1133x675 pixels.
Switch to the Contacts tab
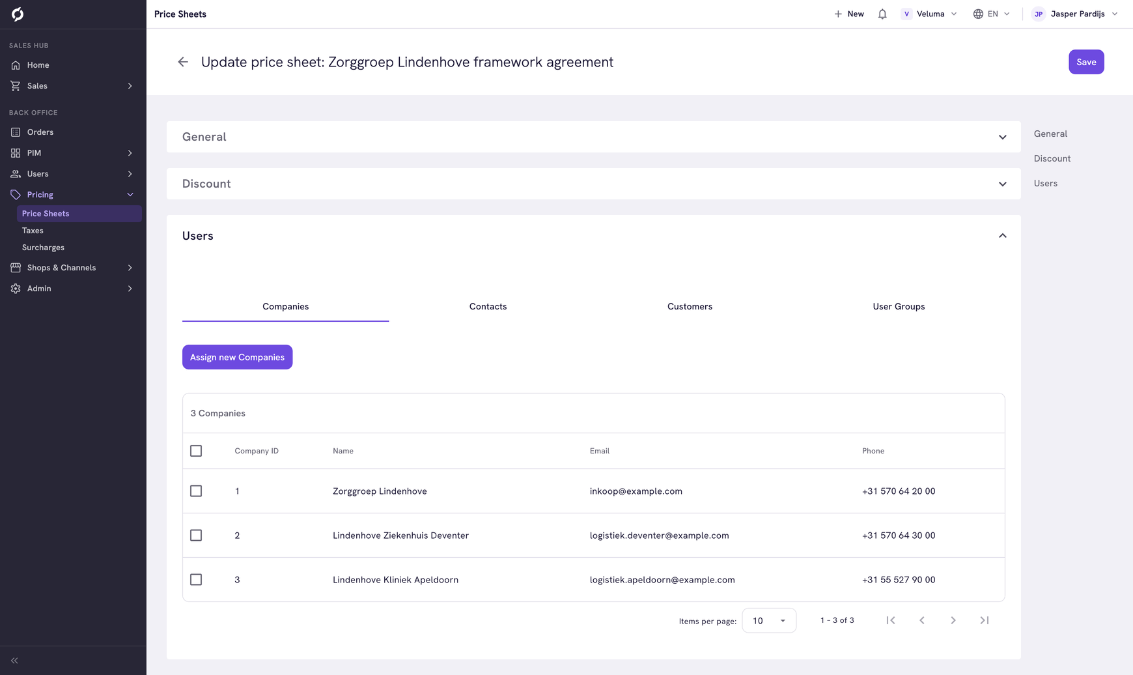coord(488,306)
